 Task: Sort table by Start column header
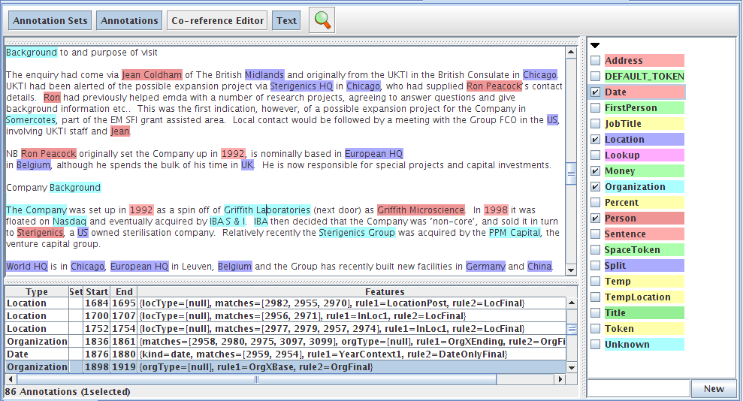pyautogui.click(x=97, y=291)
